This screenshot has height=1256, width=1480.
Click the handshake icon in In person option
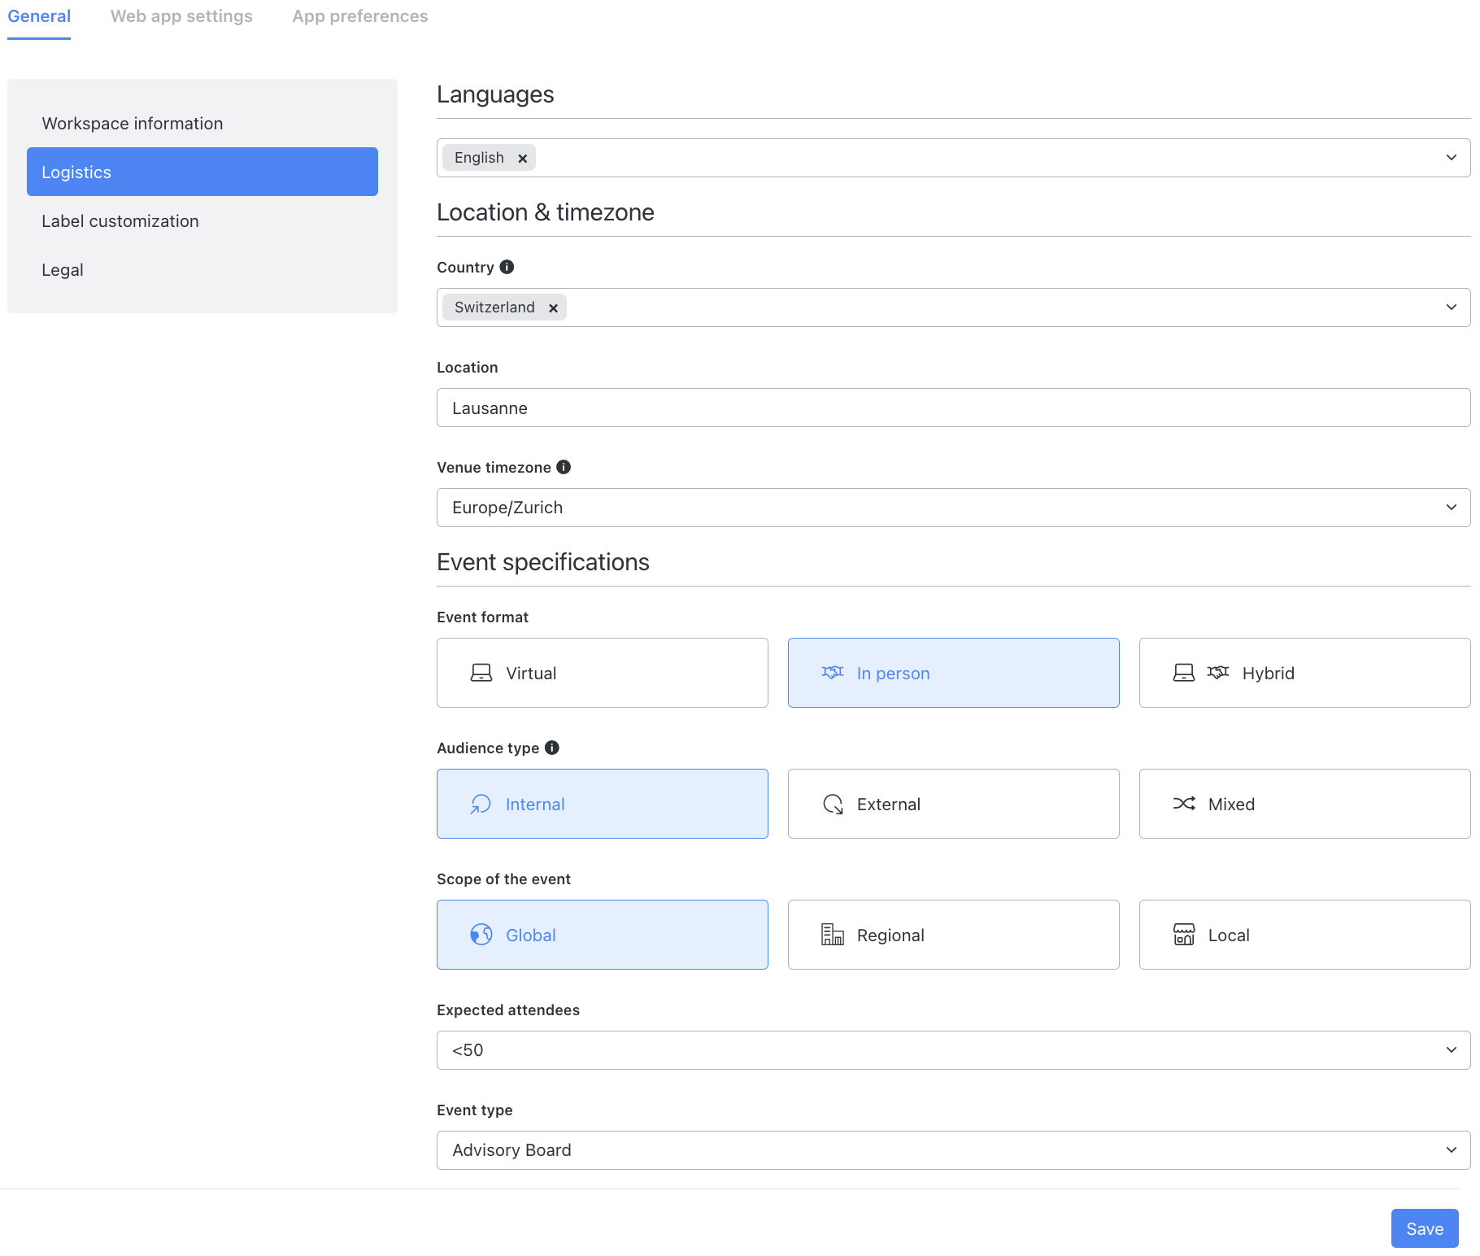(x=832, y=673)
